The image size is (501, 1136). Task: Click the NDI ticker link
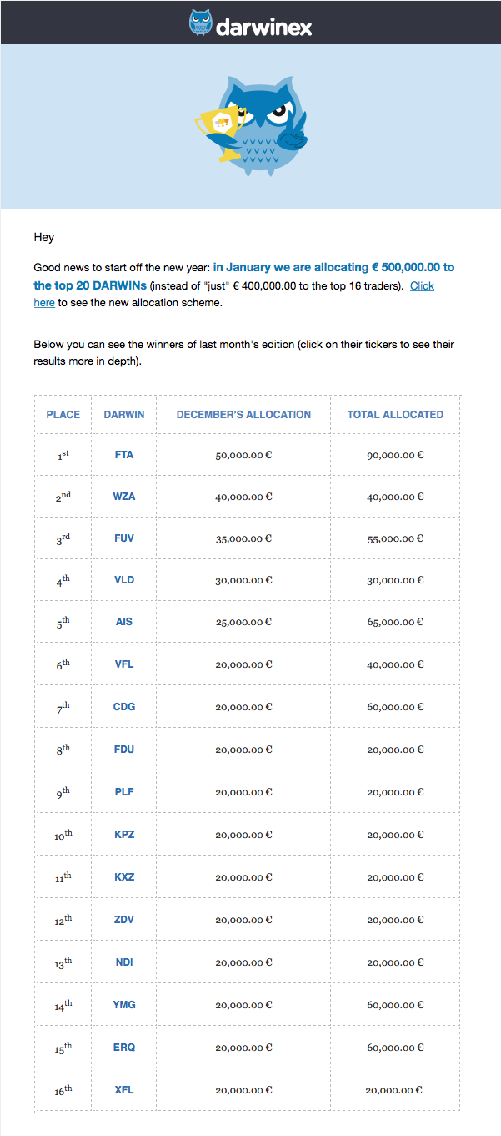coord(124,962)
